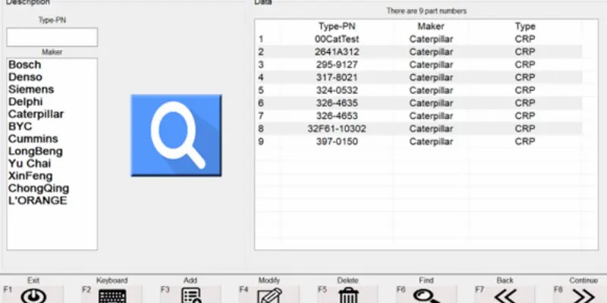The image size is (607, 303).
Task: Click the Maker column header in table
Action: [430, 27]
